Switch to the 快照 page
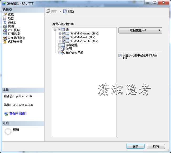This screenshot has height=153, width=171. click(11, 26)
